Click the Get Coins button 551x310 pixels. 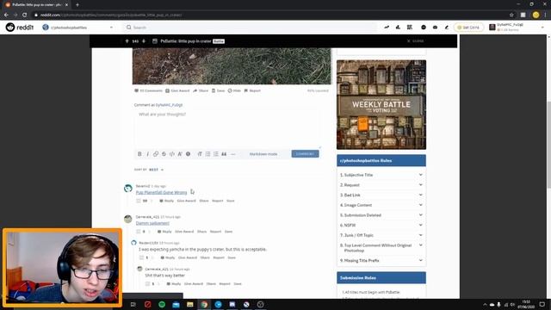coord(468,27)
